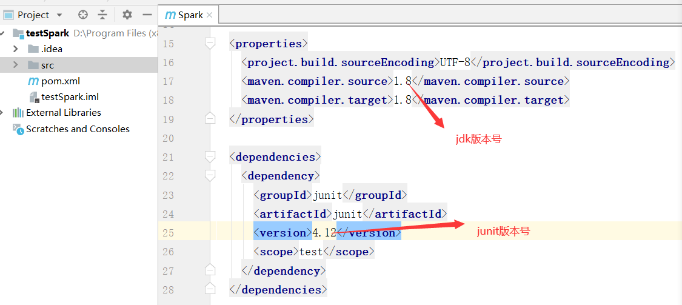
Task: Click the Collapse All icon
Action: click(102, 15)
